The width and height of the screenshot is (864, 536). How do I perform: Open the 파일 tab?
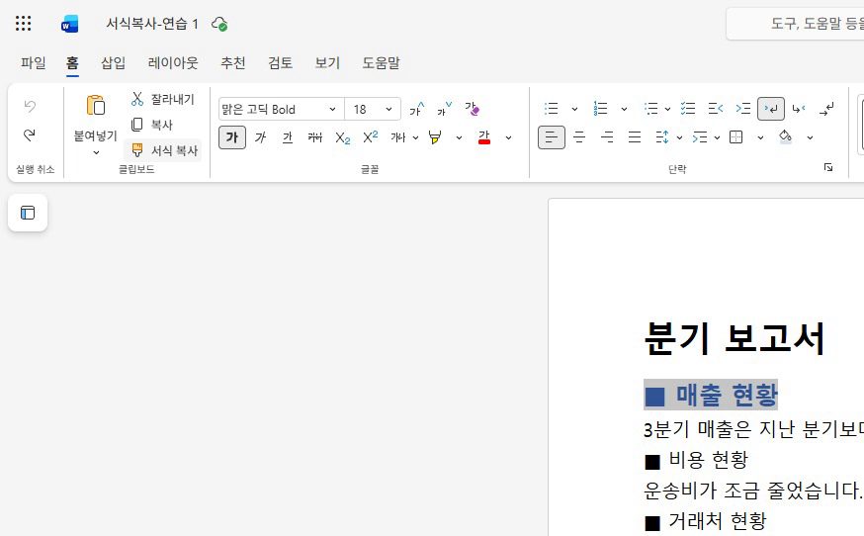click(x=33, y=63)
